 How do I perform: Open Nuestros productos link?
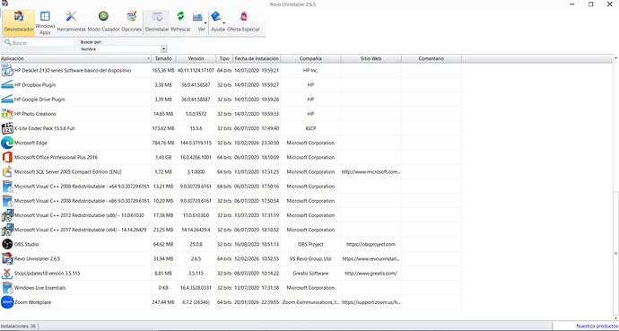(x=597, y=327)
